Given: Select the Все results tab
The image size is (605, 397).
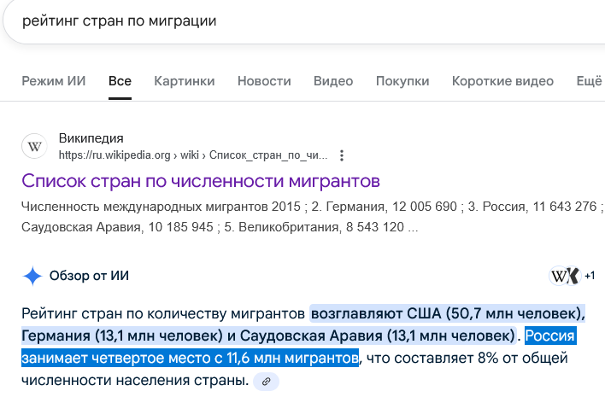Looking at the screenshot, I should click(x=120, y=81).
